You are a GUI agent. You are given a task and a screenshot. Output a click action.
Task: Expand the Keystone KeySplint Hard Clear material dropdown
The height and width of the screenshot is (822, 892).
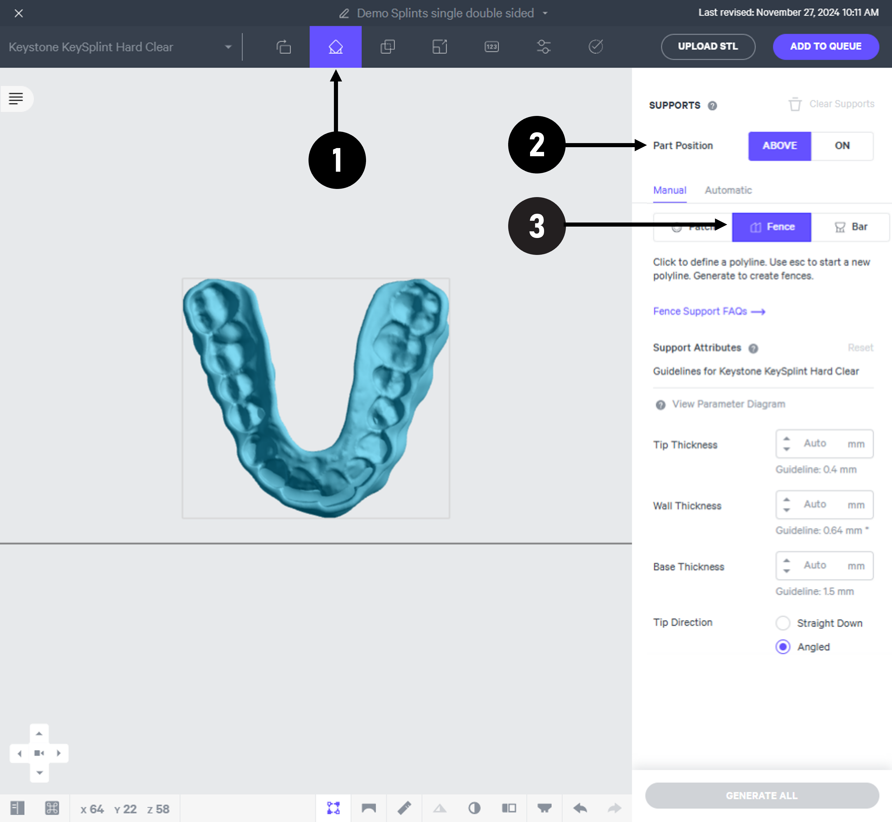[x=228, y=47]
